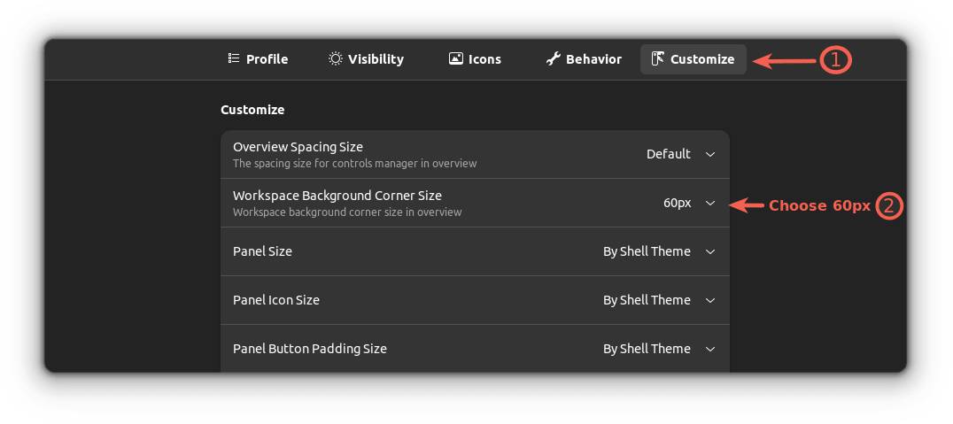Click the Panel Size row label

click(x=262, y=251)
